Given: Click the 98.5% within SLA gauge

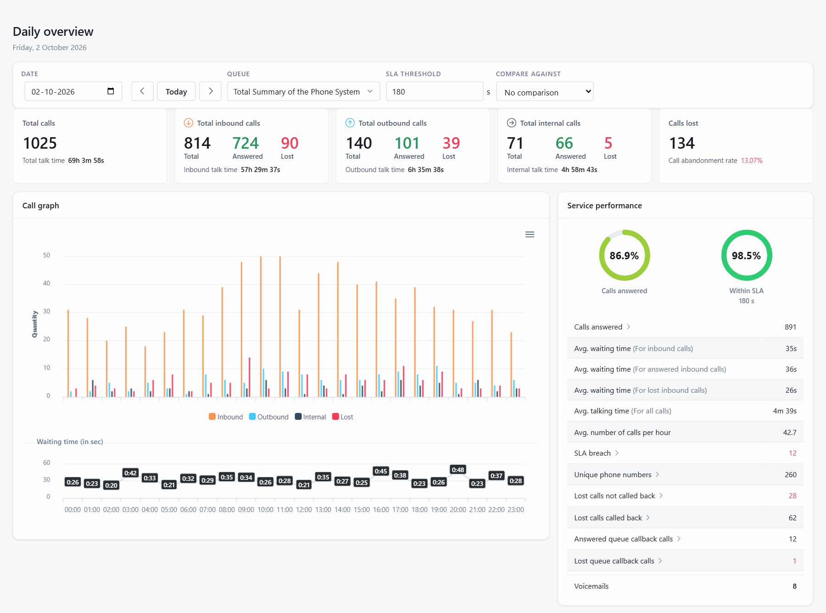Looking at the screenshot, I should tap(747, 255).
